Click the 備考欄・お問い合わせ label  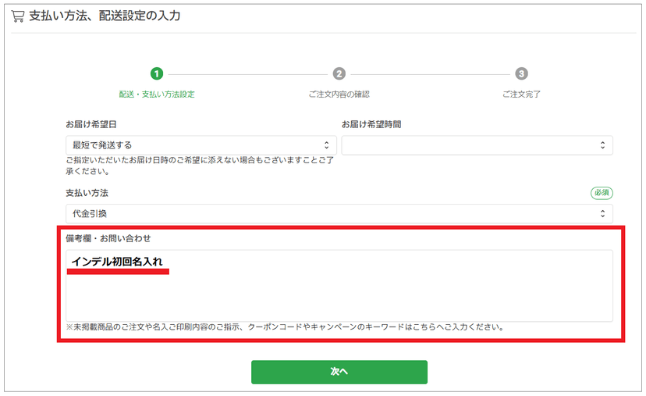pos(108,238)
